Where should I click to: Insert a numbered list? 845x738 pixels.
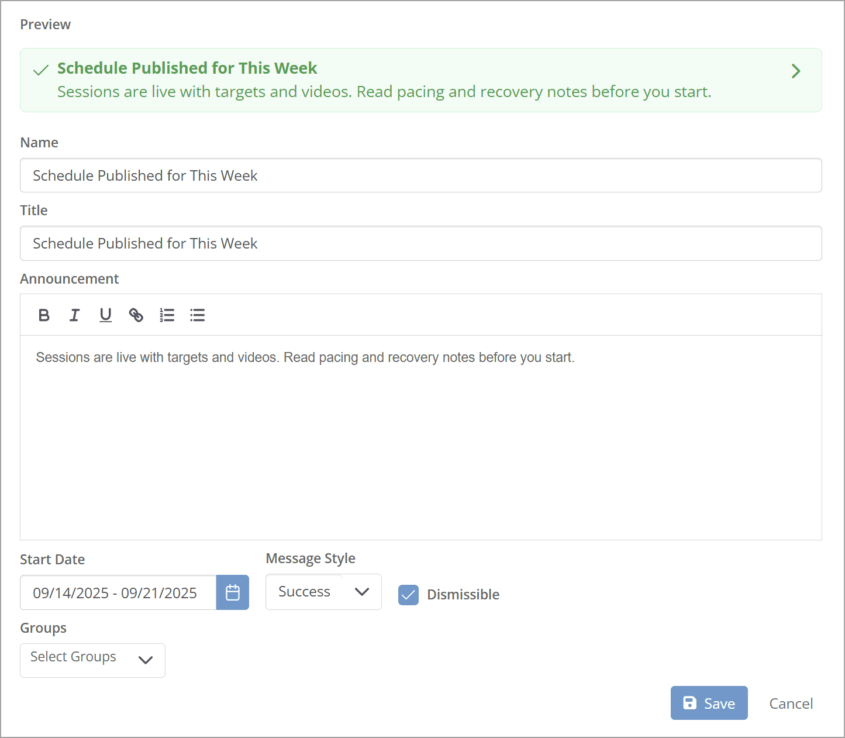pyautogui.click(x=167, y=315)
